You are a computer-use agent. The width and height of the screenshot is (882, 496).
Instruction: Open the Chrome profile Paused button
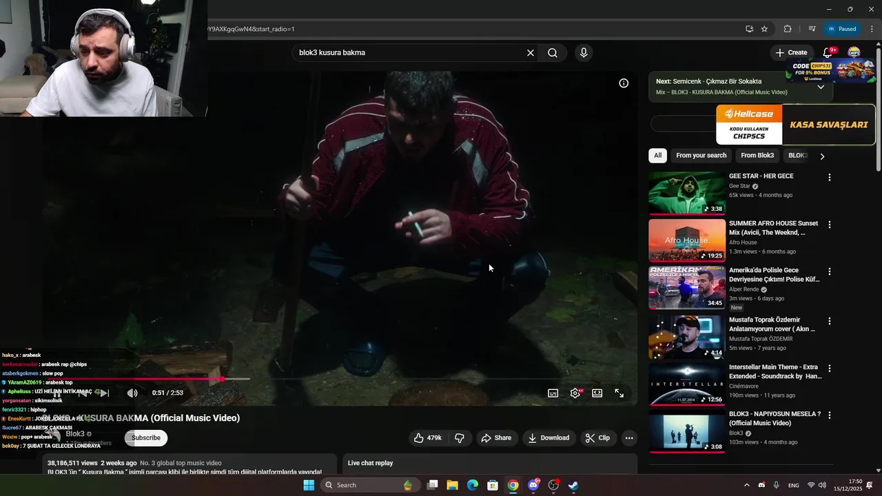click(842, 29)
